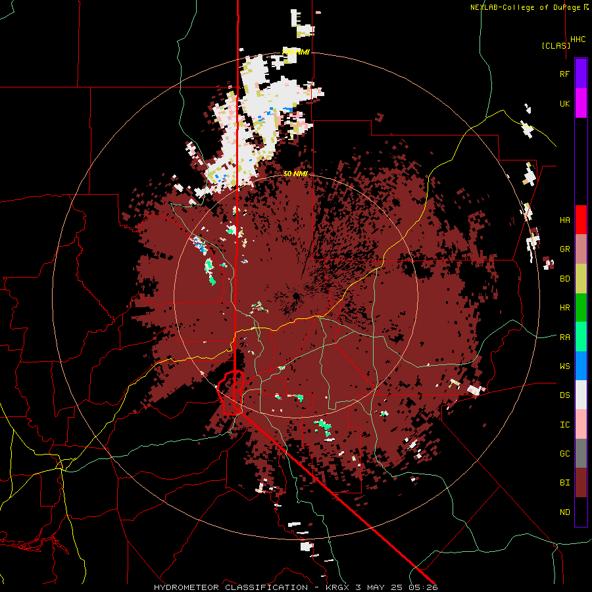This screenshot has height=592, width=592.
Task: Click the radar site center point
Action: (296, 297)
